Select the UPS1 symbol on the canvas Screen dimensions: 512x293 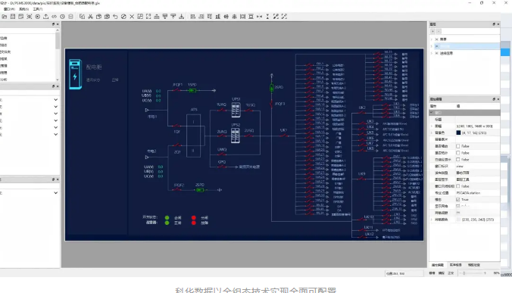(236, 110)
